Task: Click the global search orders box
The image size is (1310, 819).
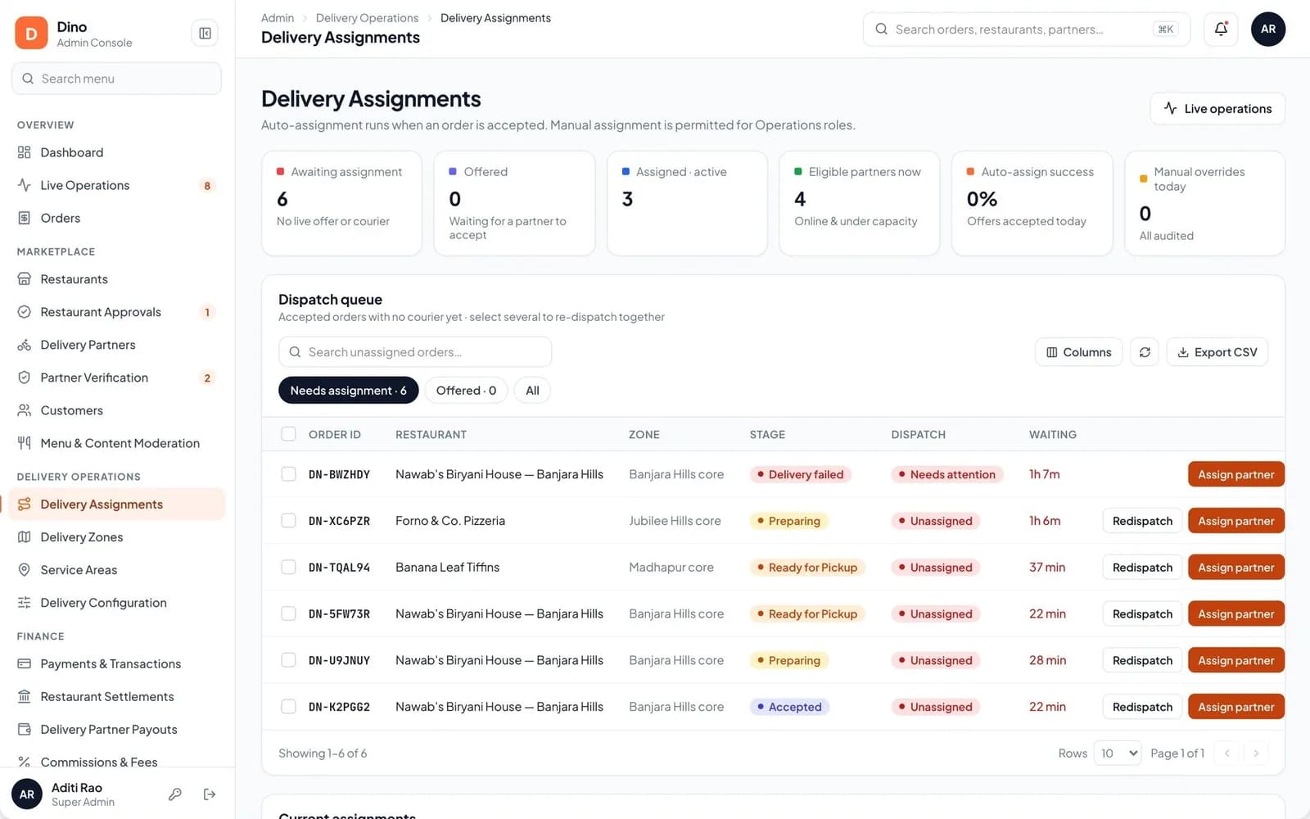Action: pos(1027,29)
